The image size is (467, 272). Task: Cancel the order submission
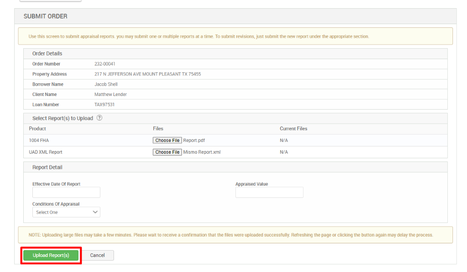coord(98,255)
